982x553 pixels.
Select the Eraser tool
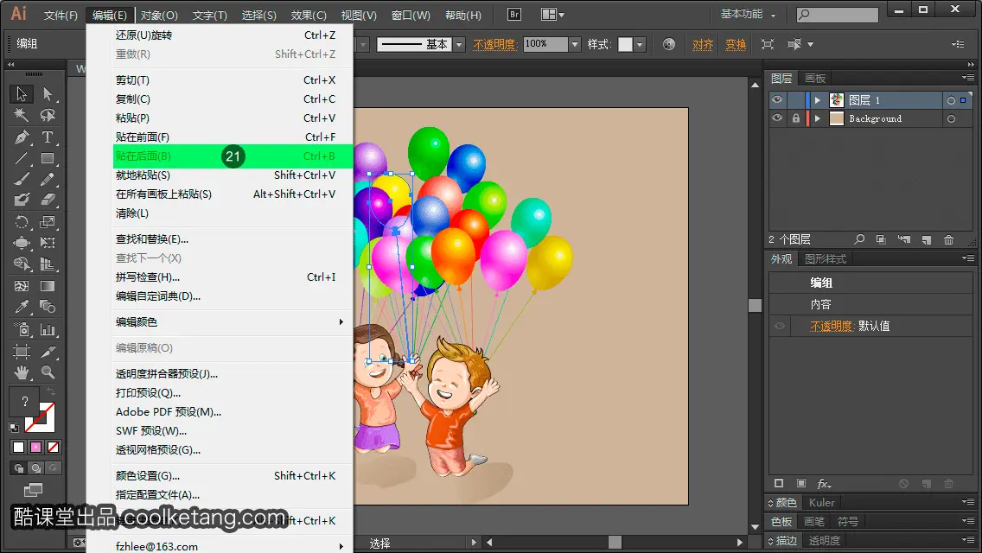48,200
